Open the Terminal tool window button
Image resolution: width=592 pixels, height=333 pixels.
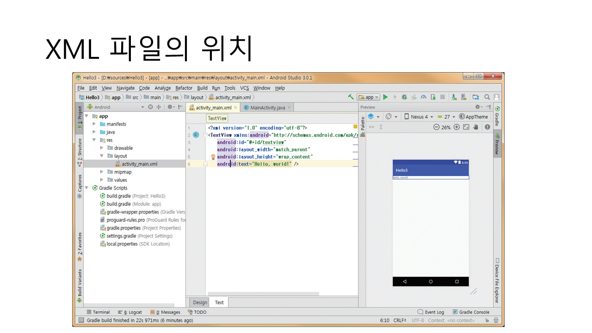click(98, 312)
